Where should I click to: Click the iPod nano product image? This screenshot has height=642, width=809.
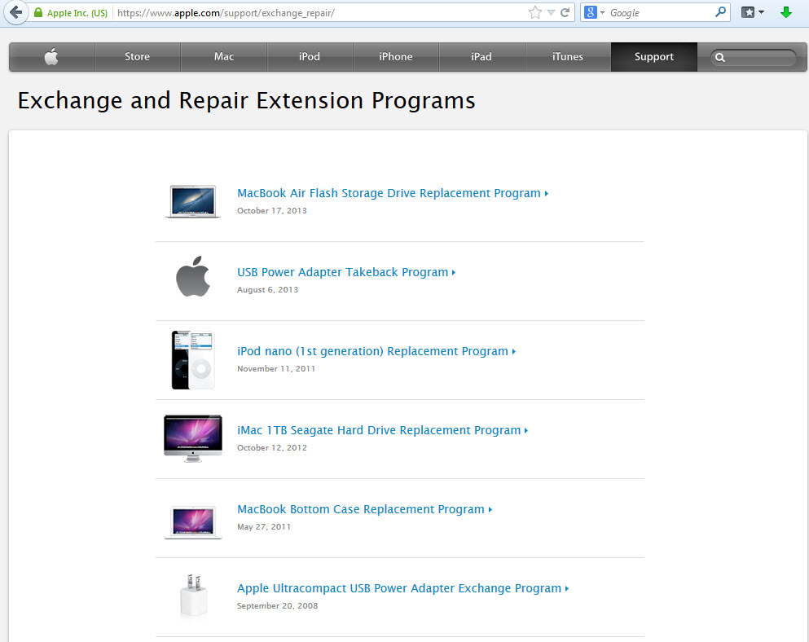pyautogui.click(x=193, y=360)
